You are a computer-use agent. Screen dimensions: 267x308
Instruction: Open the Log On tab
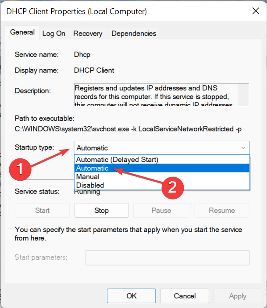click(x=54, y=33)
